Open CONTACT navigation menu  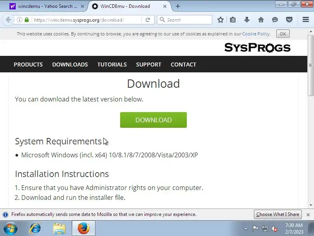pyautogui.click(x=183, y=65)
